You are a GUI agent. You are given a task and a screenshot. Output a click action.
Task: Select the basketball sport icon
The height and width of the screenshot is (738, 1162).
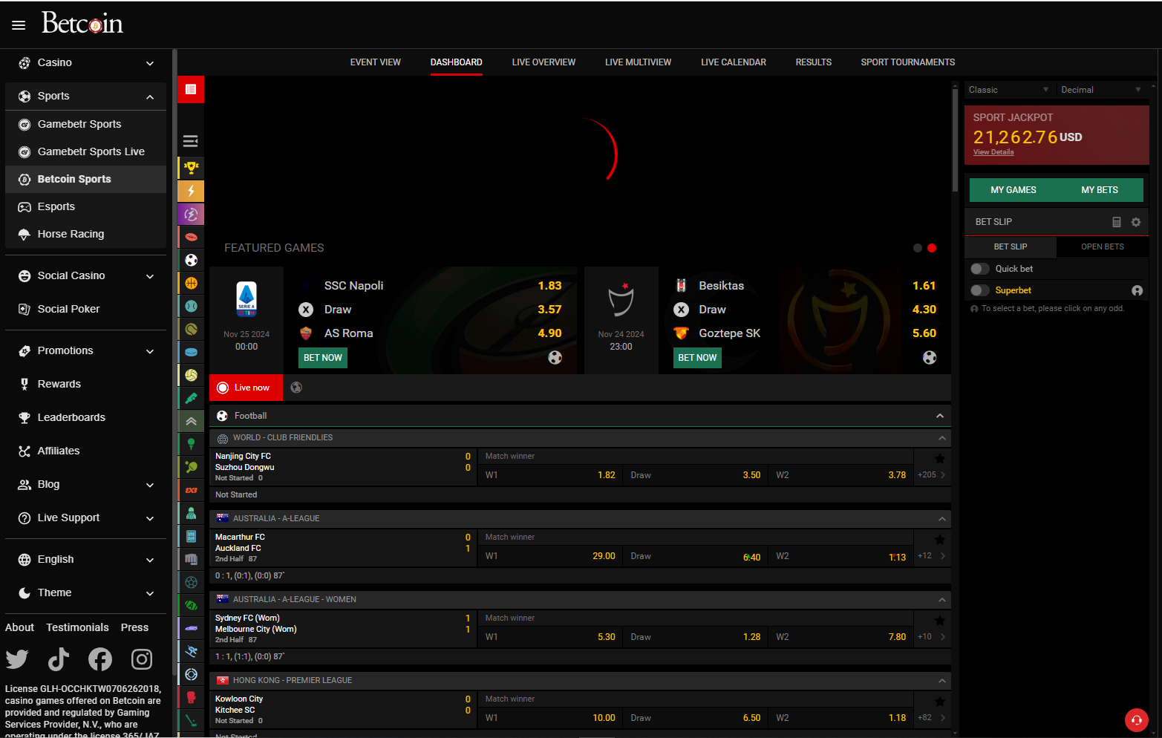click(191, 283)
